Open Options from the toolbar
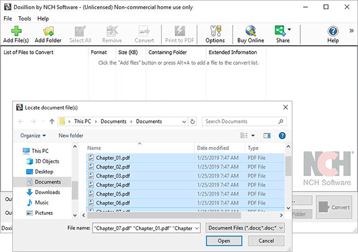The image size is (358, 252). tap(215, 35)
